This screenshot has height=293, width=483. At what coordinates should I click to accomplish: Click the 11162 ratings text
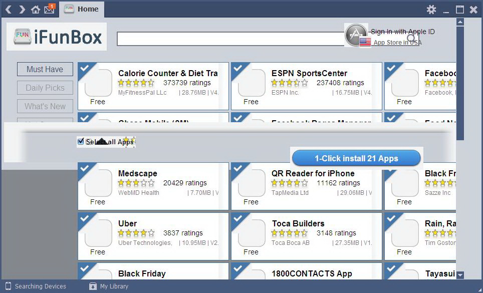click(x=338, y=183)
